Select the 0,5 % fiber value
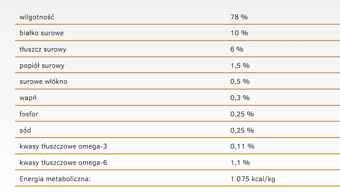The width and height of the screenshot is (340, 194). click(240, 82)
